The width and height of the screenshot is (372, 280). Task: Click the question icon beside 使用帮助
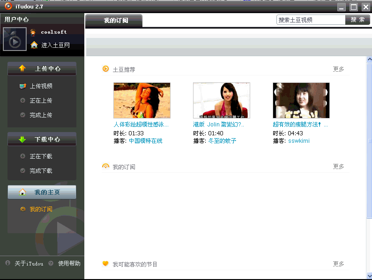point(51,263)
